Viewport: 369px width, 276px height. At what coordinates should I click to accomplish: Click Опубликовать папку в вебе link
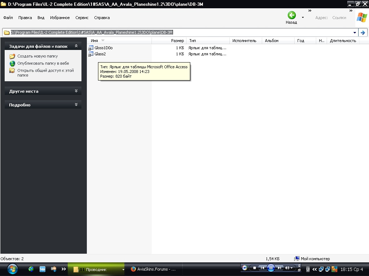[x=43, y=63]
